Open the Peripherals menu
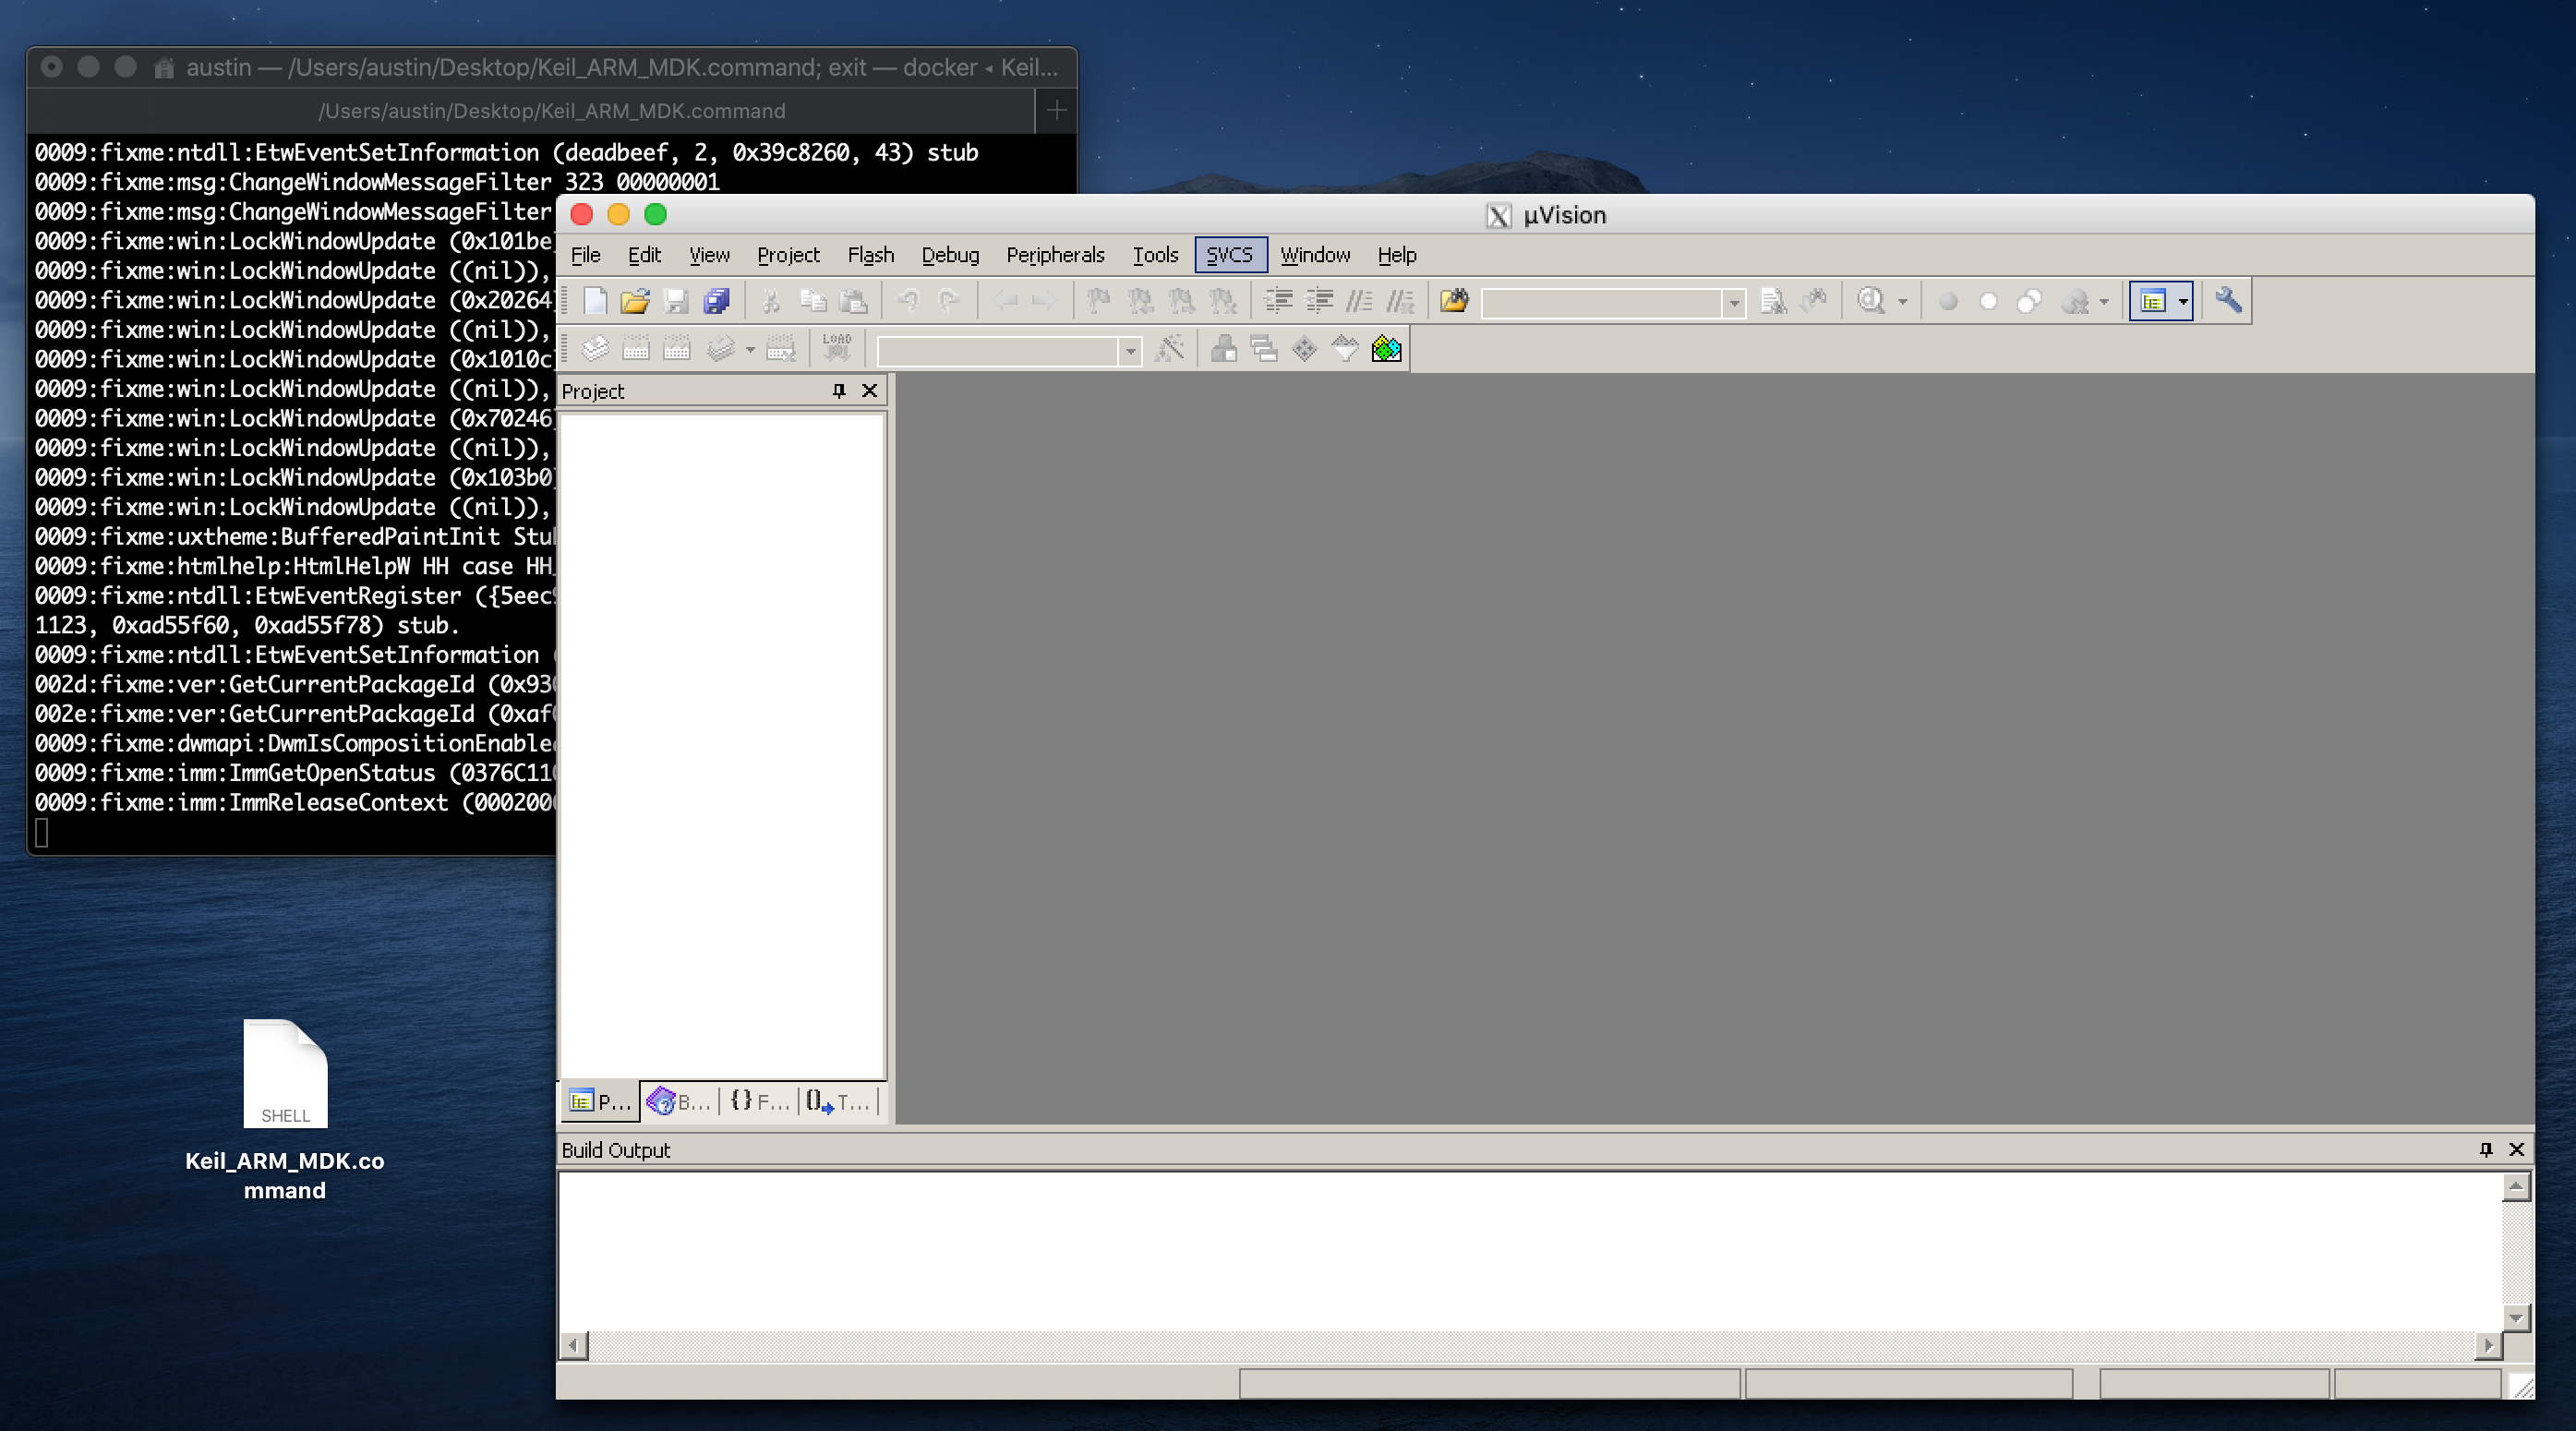 tap(1054, 255)
